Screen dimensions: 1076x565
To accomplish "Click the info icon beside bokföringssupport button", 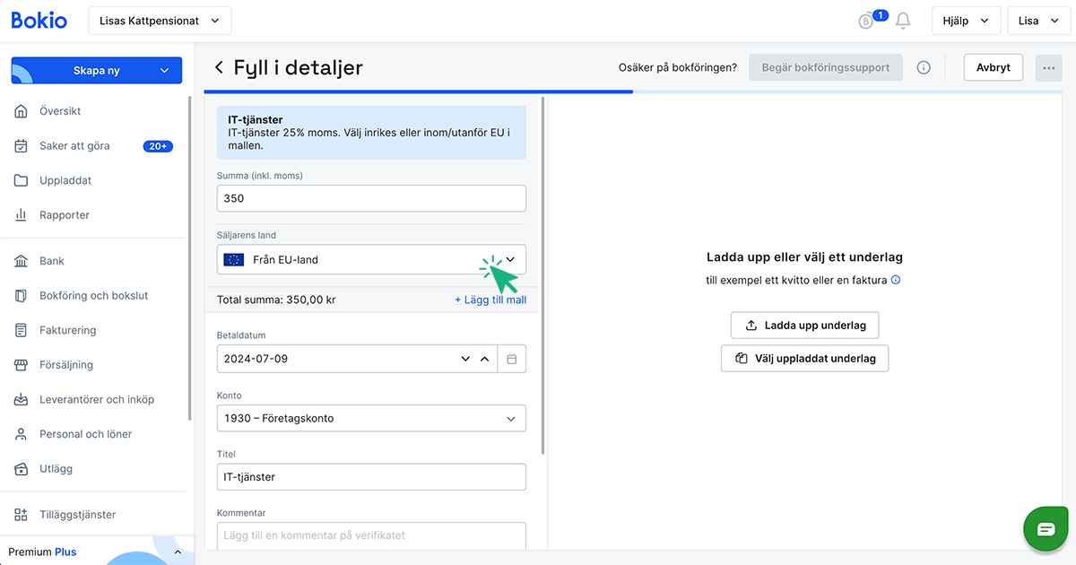I will [924, 67].
